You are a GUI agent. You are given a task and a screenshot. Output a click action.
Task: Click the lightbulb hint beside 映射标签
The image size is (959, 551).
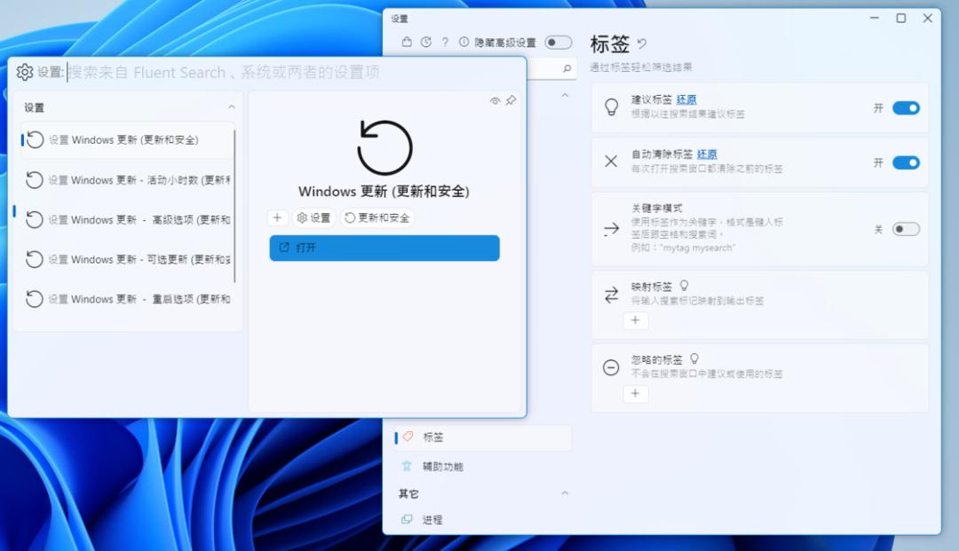(685, 286)
